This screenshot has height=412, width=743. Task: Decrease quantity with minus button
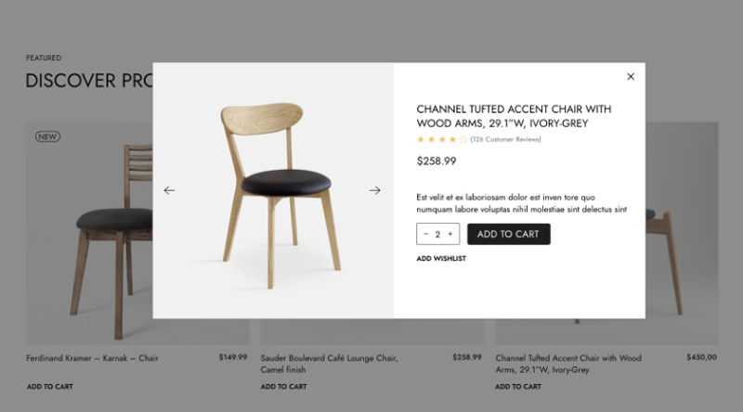426,235
